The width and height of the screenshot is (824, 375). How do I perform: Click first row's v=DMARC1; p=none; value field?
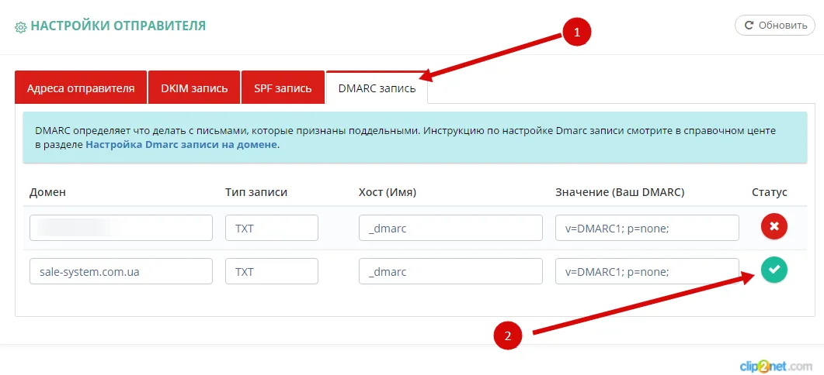coord(647,228)
